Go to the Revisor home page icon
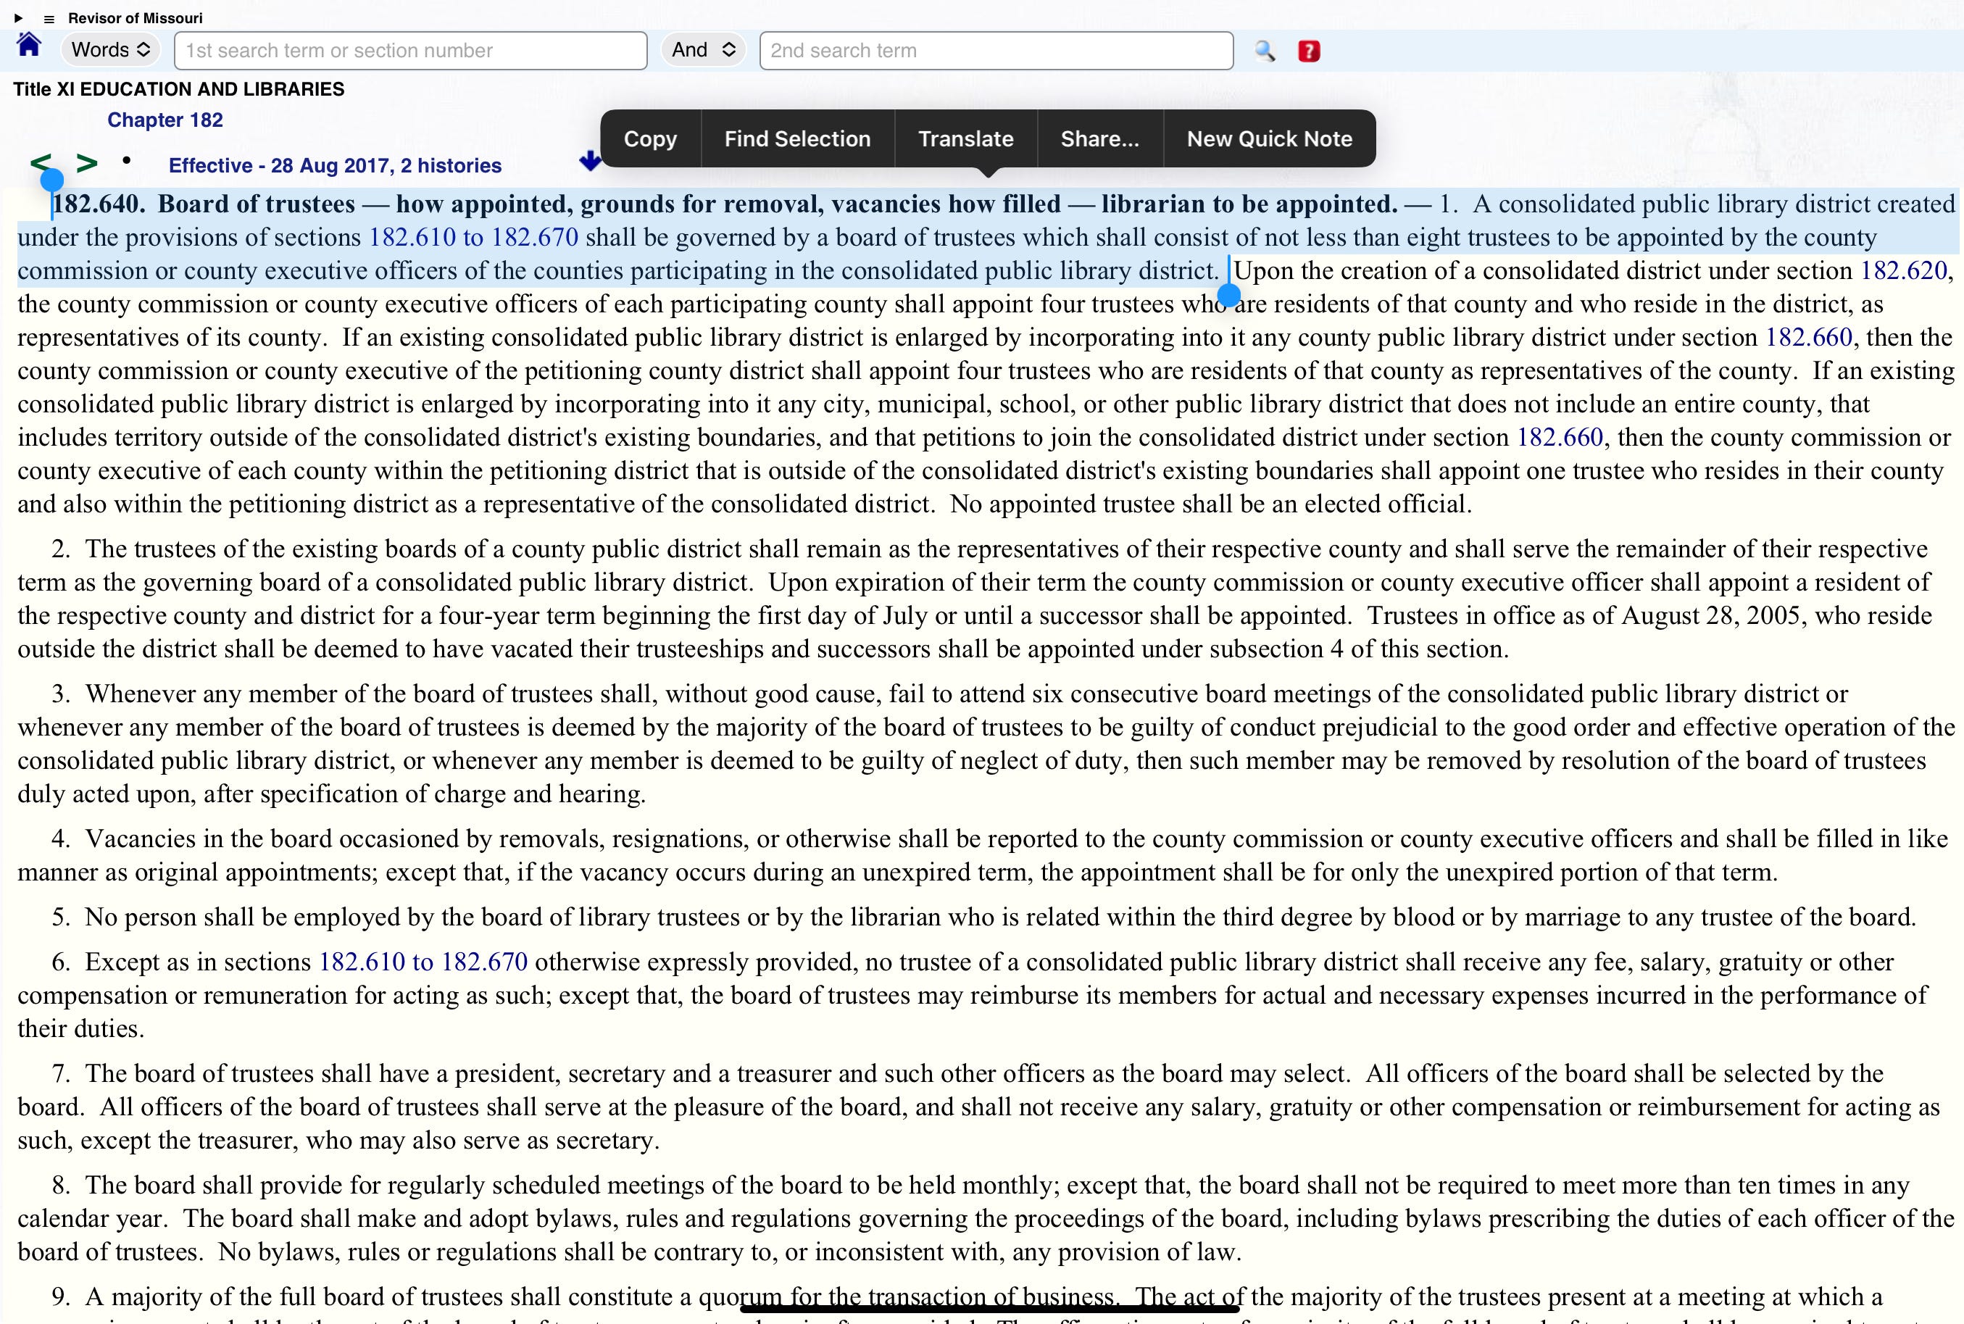Screen dimensions: 1964x1324 (29, 45)
